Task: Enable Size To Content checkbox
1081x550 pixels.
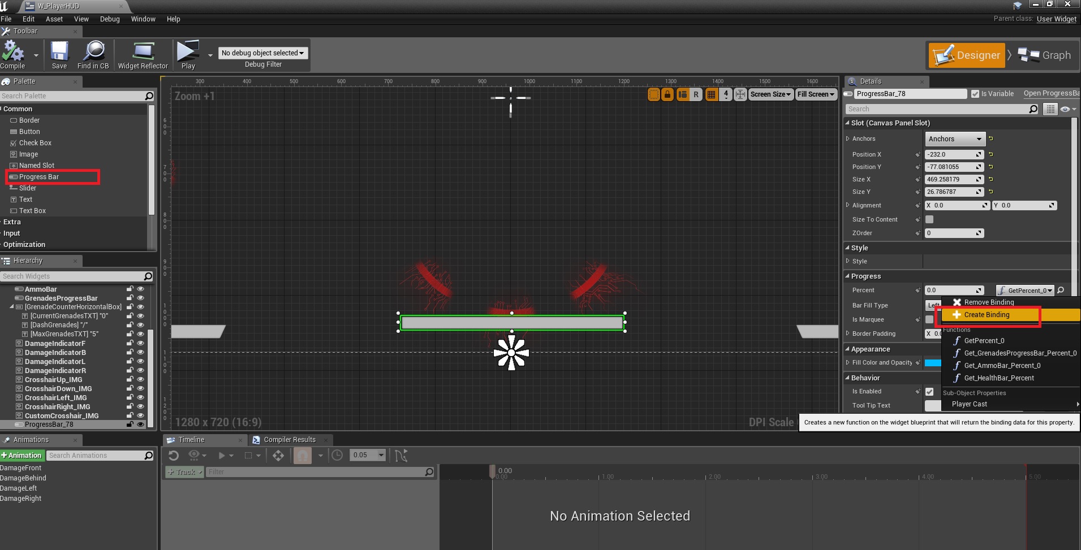Action: [929, 219]
